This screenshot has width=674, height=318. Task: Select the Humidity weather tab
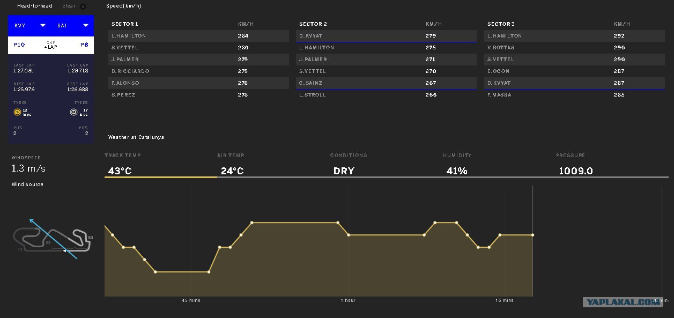pos(499,165)
